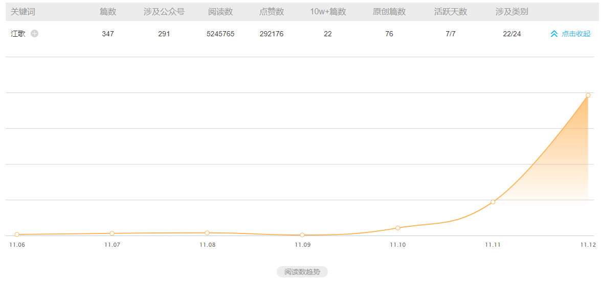Image resolution: width=601 pixels, height=283 pixels.
Task: Click the 11.09 data point marker
Action: pos(302,235)
